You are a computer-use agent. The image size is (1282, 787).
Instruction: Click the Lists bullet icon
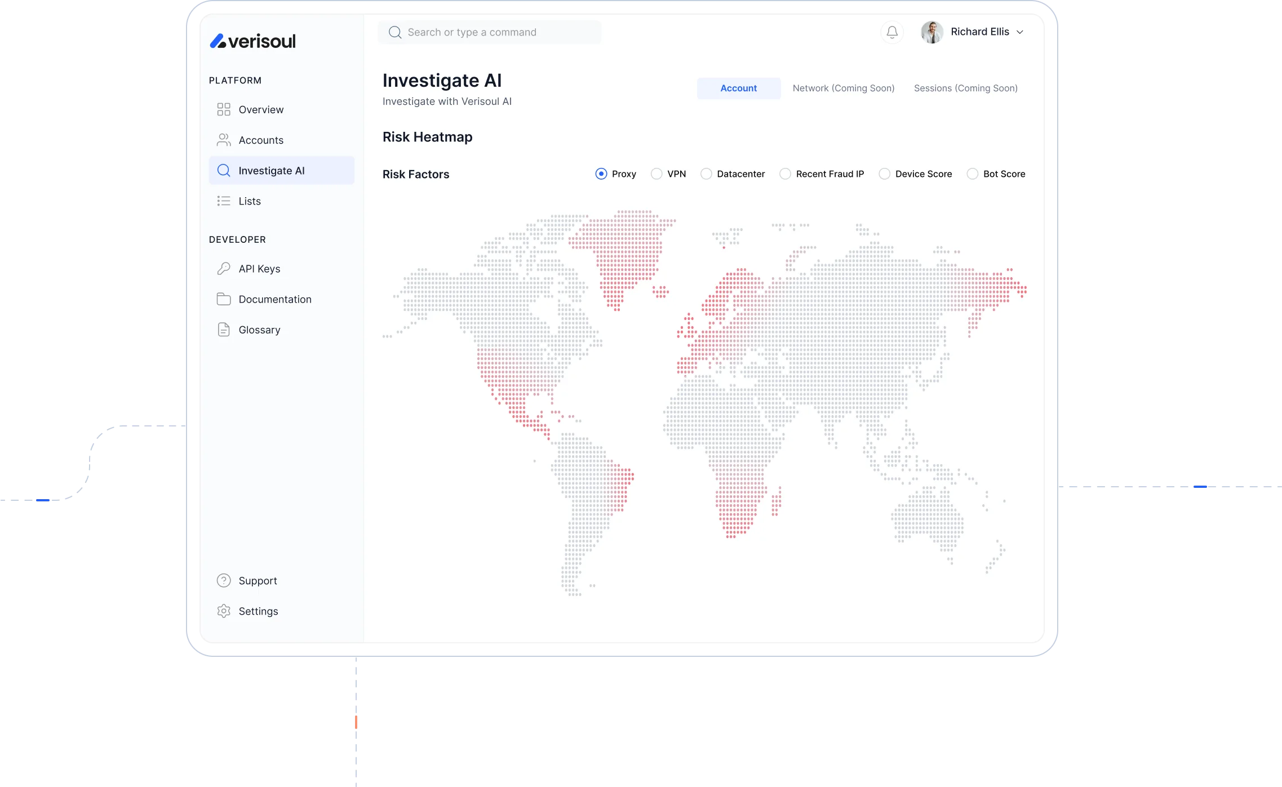tap(224, 201)
